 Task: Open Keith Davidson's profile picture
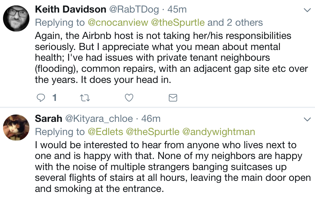tap(16, 19)
